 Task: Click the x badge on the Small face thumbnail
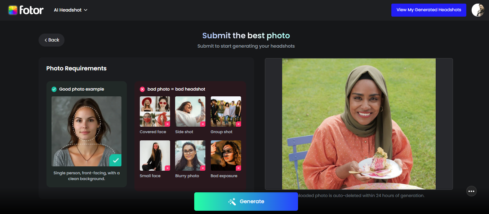167,168
